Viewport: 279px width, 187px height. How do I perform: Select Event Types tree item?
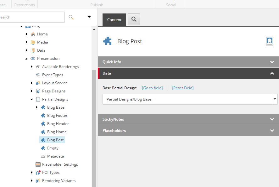[x=53, y=75]
